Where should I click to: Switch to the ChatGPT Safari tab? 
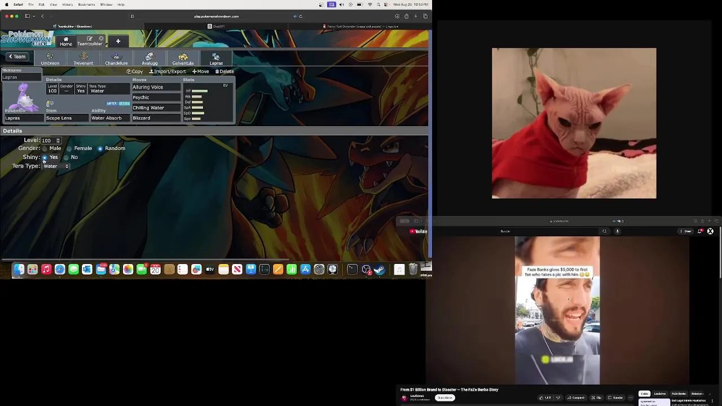[216, 27]
